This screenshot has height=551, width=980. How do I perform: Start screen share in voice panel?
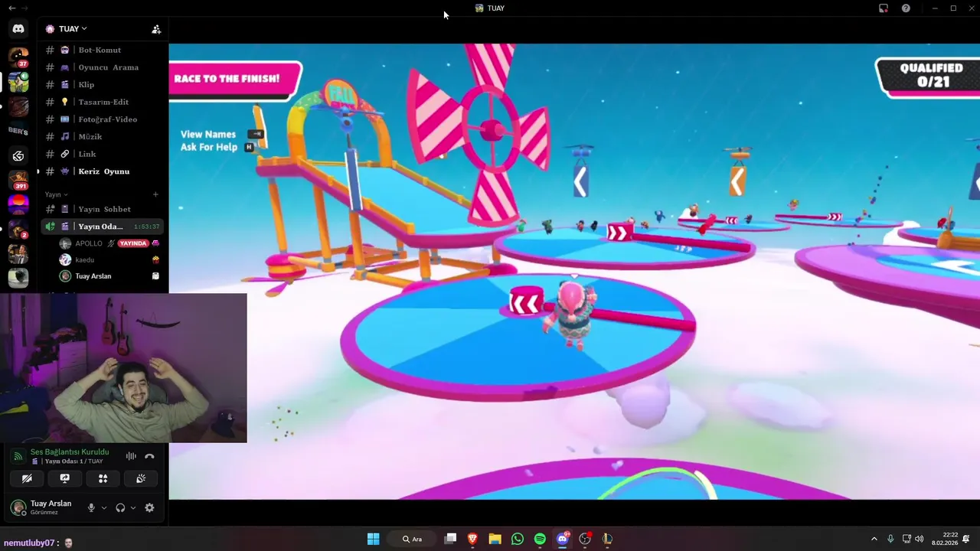tap(65, 478)
